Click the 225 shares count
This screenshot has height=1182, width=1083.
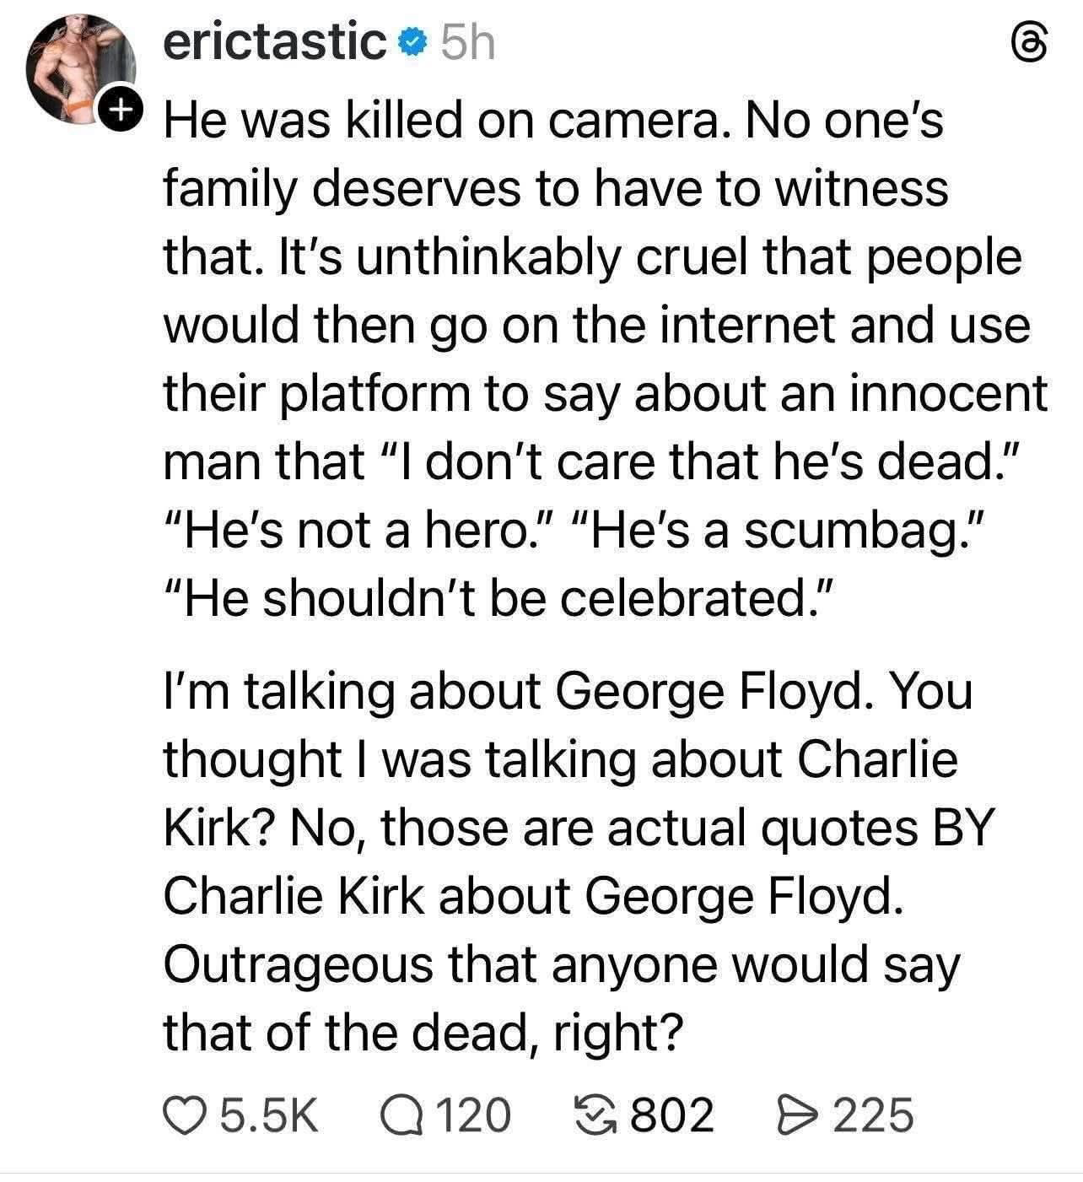874,1114
